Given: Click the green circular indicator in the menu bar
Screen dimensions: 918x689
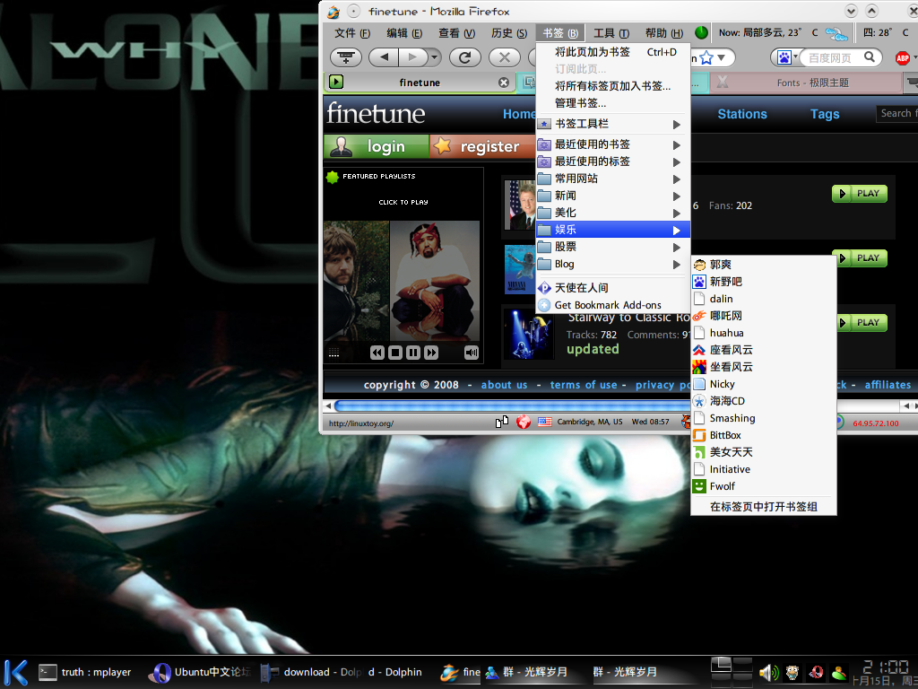Looking at the screenshot, I should (701, 33).
